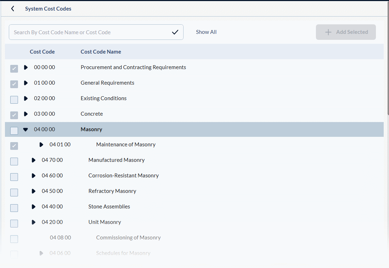Click the back arrow beside System Cost Codes
Image resolution: width=389 pixels, height=268 pixels.
tap(13, 9)
